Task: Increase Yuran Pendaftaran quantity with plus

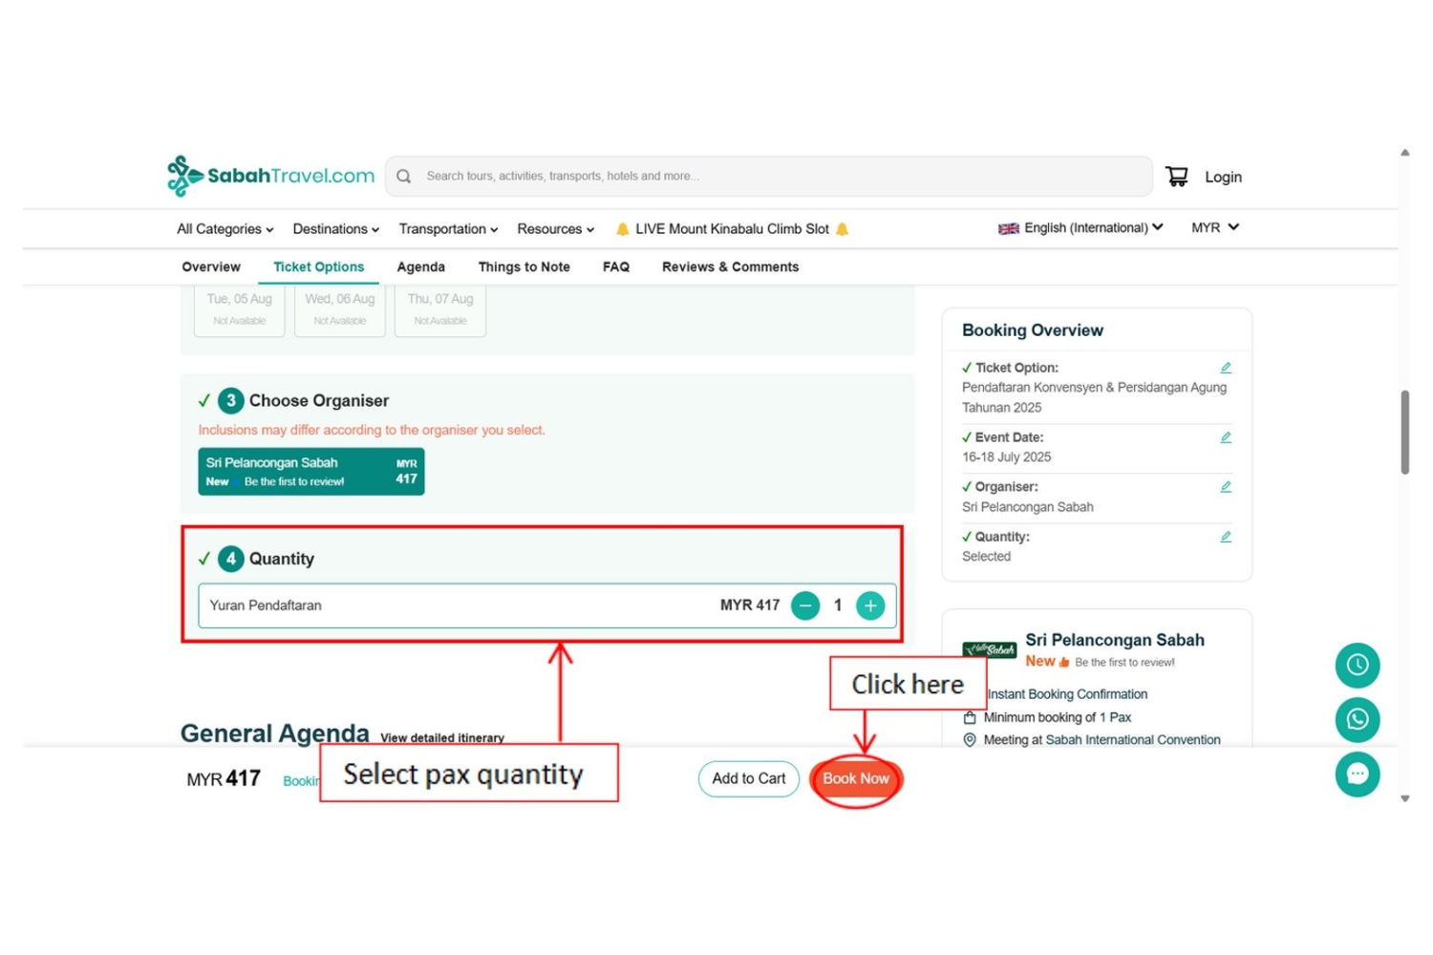Action: pos(869,605)
